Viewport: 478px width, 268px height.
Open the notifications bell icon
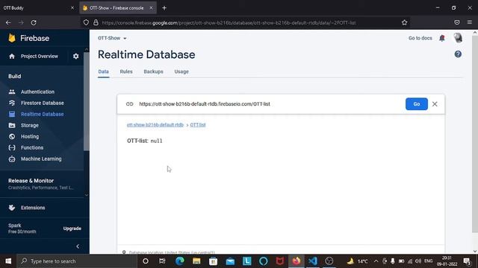[x=442, y=38]
